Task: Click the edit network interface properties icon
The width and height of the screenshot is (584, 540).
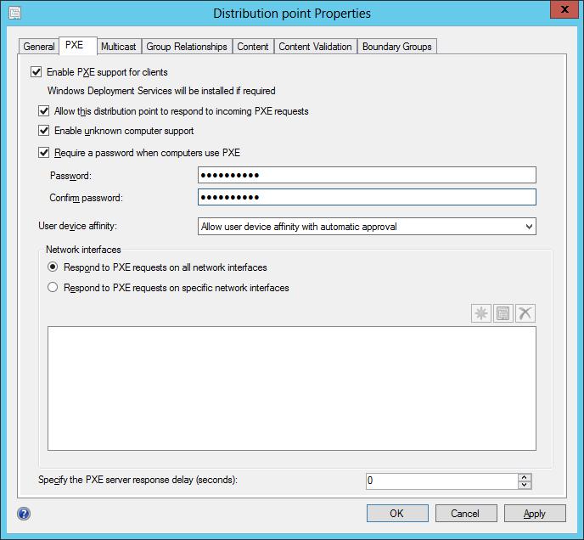Action: point(503,313)
